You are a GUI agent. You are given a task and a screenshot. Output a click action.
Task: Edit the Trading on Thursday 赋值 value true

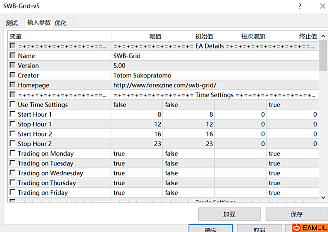coord(137,183)
